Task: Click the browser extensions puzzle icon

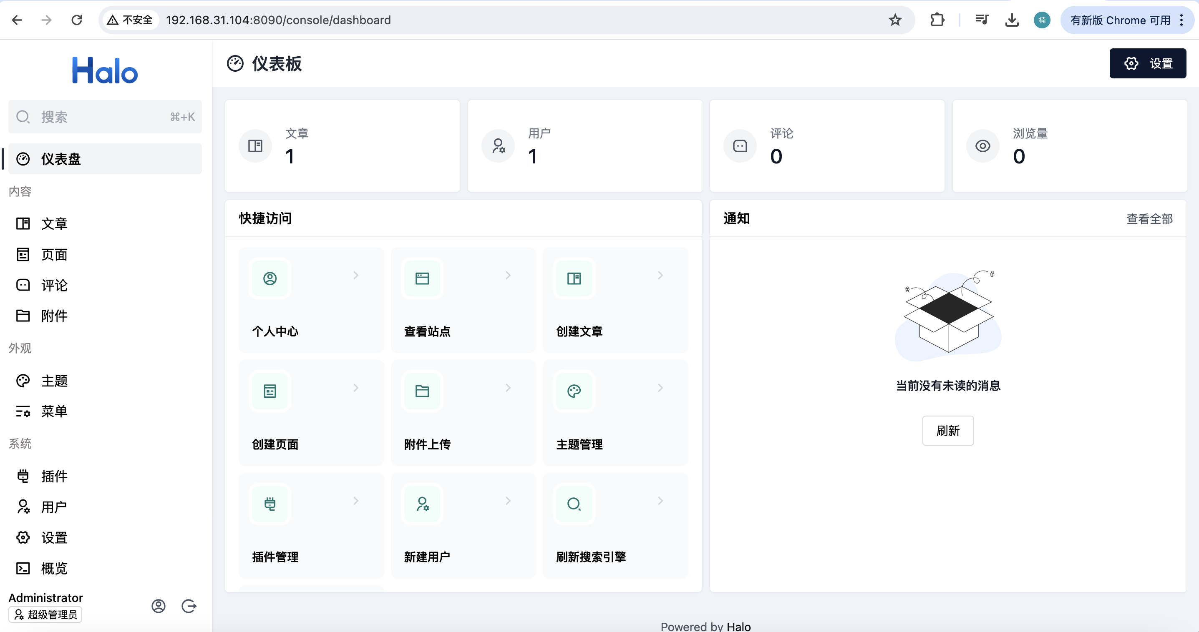Action: pyautogui.click(x=937, y=20)
